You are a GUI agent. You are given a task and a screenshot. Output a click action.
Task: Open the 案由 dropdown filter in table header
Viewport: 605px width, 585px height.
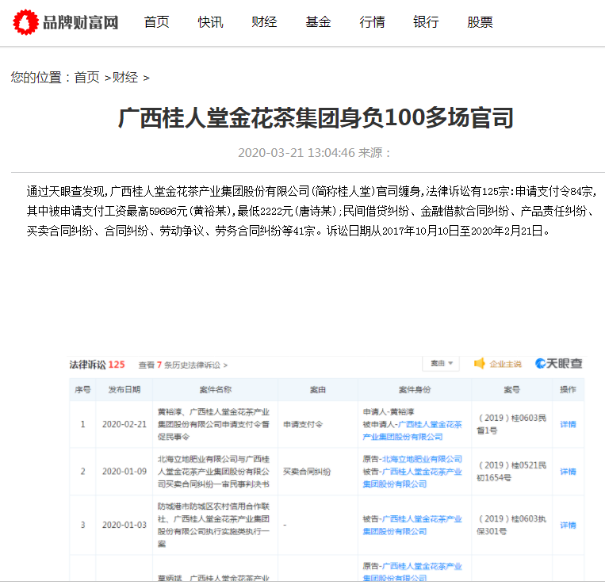tap(441, 364)
